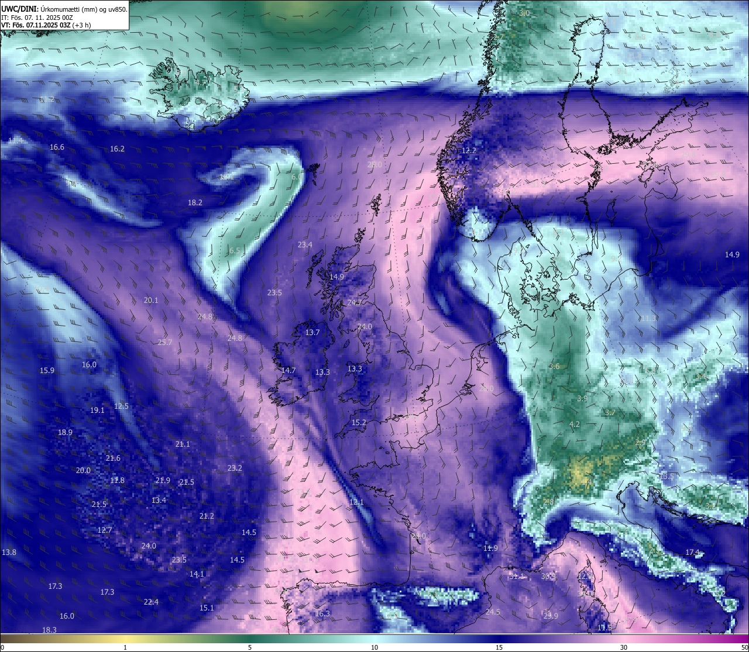The image size is (749, 652).
Task: Click the map value 18.3
Action: pos(49,630)
